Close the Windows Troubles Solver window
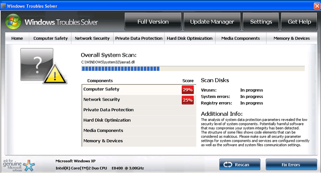This screenshot has width=321, height=173. click(x=316, y=6)
